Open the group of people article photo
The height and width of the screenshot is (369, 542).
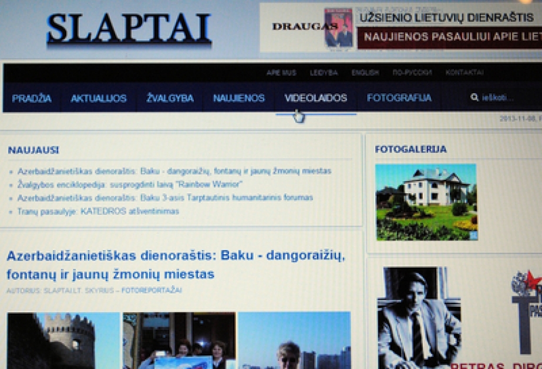click(x=180, y=340)
